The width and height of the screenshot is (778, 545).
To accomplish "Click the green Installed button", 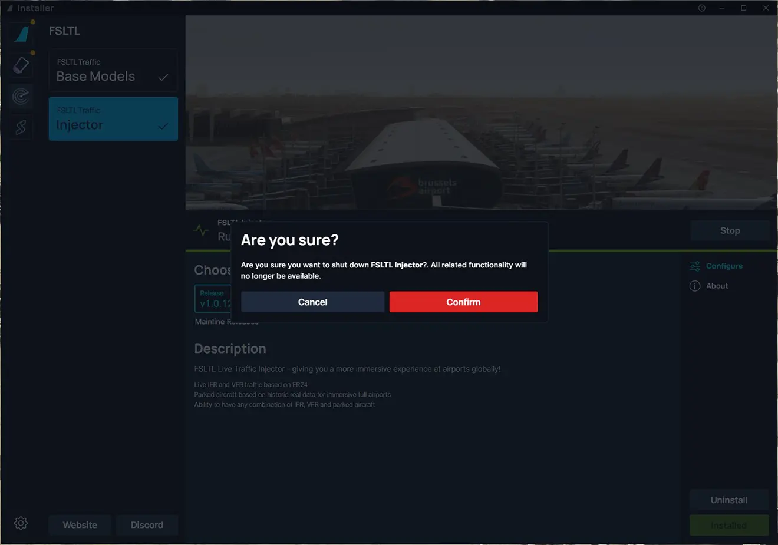I will click(729, 525).
